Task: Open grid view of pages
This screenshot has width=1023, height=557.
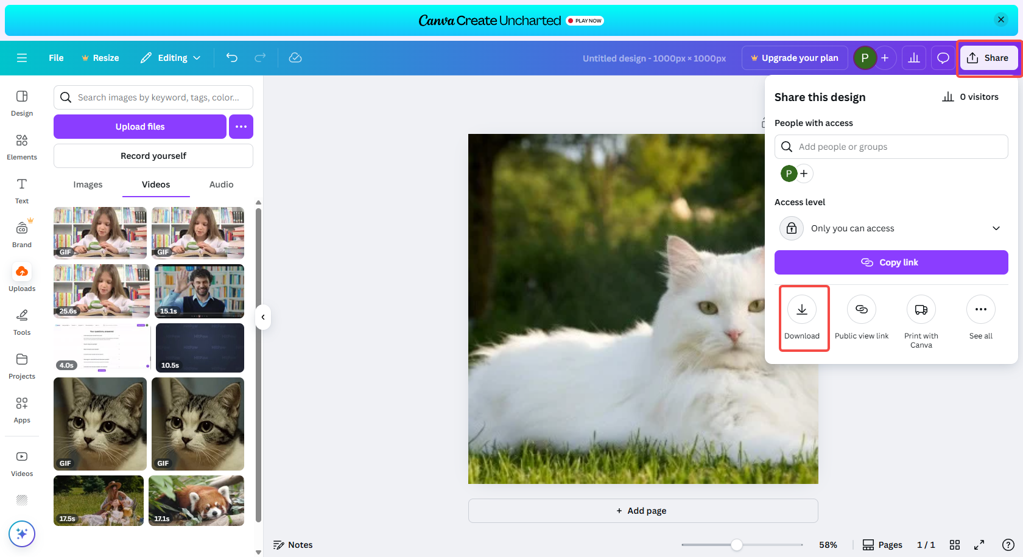Action: (955, 545)
